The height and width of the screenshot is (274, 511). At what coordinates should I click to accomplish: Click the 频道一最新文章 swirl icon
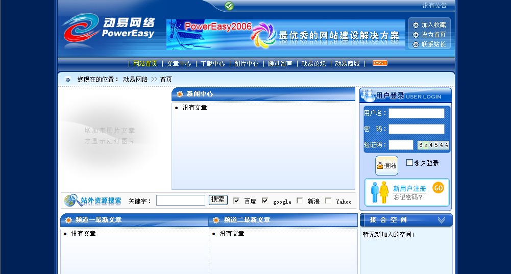point(68,220)
